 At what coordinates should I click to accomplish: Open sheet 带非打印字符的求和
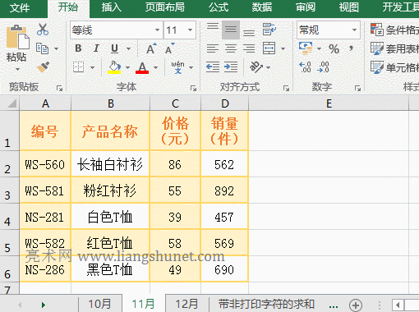click(266, 304)
